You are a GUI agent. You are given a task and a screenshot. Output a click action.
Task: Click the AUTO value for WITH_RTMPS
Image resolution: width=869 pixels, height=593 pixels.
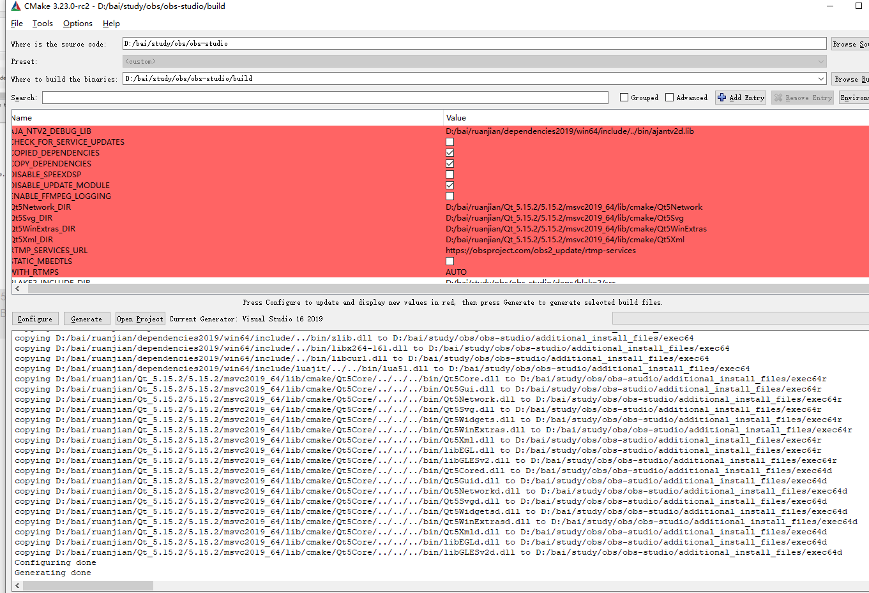pyautogui.click(x=457, y=272)
